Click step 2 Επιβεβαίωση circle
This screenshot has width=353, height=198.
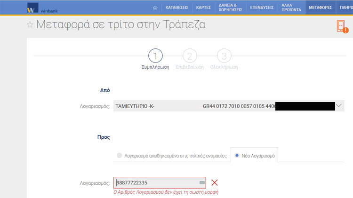pyautogui.click(x=190, y=55)
